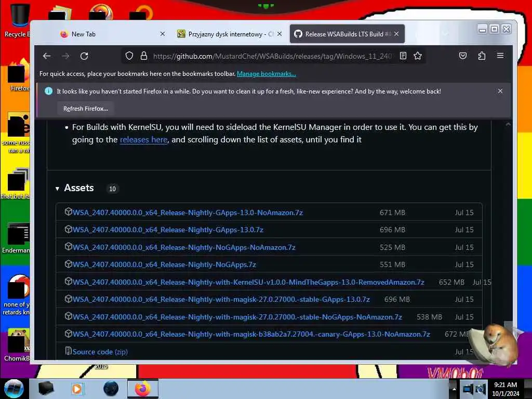
Task: Download GApps-13.0-NoAmazon.7z asset
Action: pyautogui.click(x=188, y=212)
